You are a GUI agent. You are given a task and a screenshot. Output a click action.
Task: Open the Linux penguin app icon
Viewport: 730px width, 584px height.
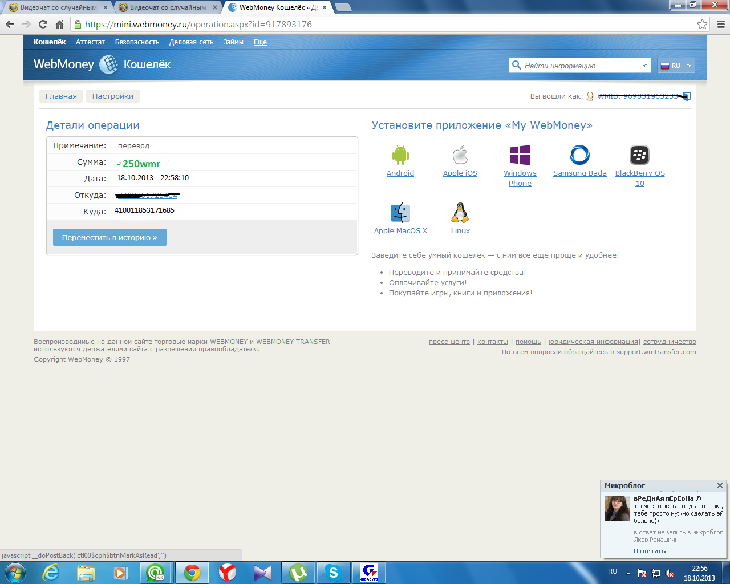[x=460, y=213]
